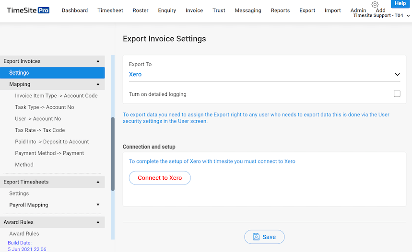Click the Payroll Mapping label
This screenshot has width=412, height=252.
29,205
